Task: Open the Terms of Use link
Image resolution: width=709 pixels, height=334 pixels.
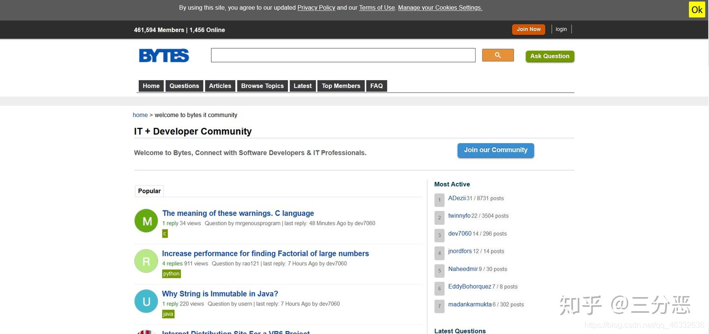Action: click(x=377, y=8)
